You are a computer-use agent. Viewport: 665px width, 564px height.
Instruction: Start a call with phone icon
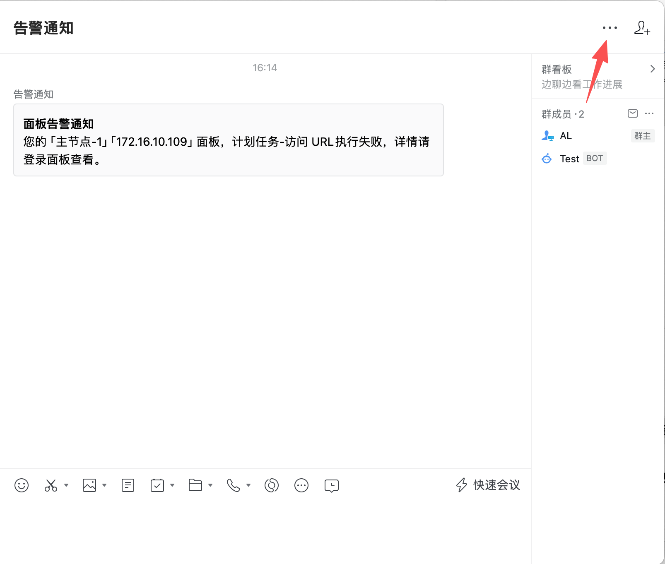(234, 485)
